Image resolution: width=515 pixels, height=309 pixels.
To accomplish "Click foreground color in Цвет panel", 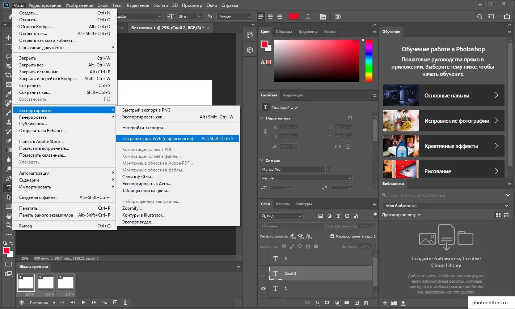I will click(265, 44).
